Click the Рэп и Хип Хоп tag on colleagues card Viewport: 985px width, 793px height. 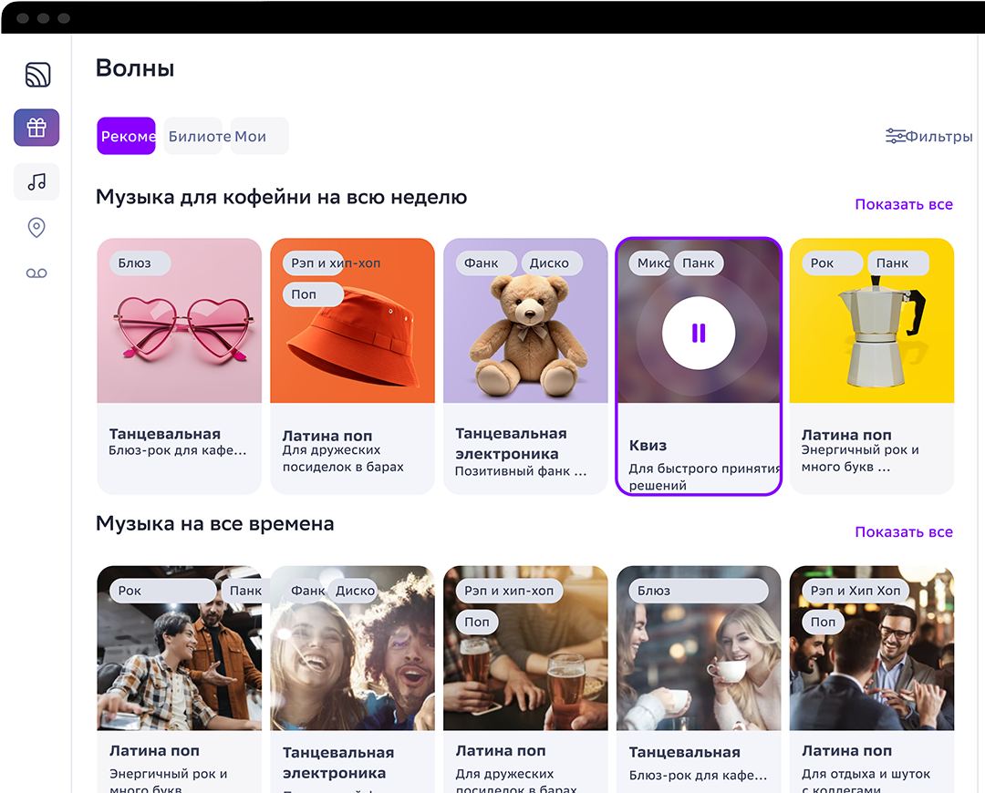tap(855, 591)
